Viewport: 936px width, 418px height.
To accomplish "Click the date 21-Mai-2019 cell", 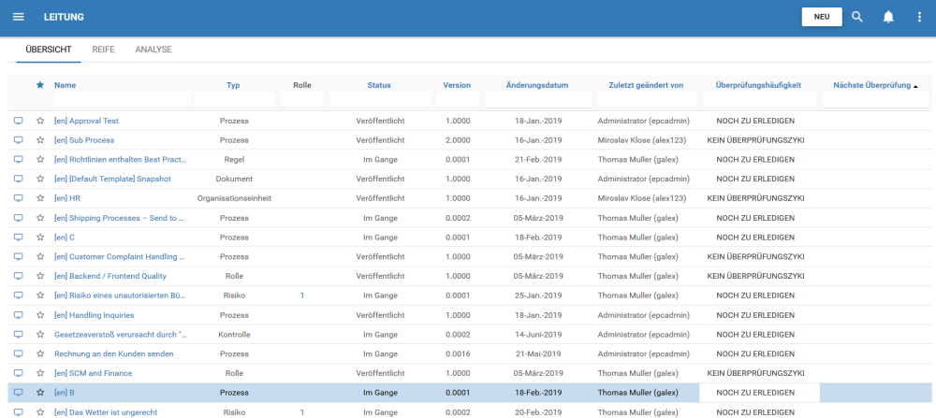I will (x=538, y=354).
